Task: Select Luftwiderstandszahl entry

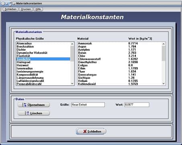Action: 43,81
